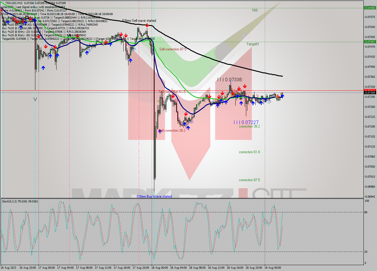
Task: Click the red 0.07317 price tag
Action: (370, 90)
